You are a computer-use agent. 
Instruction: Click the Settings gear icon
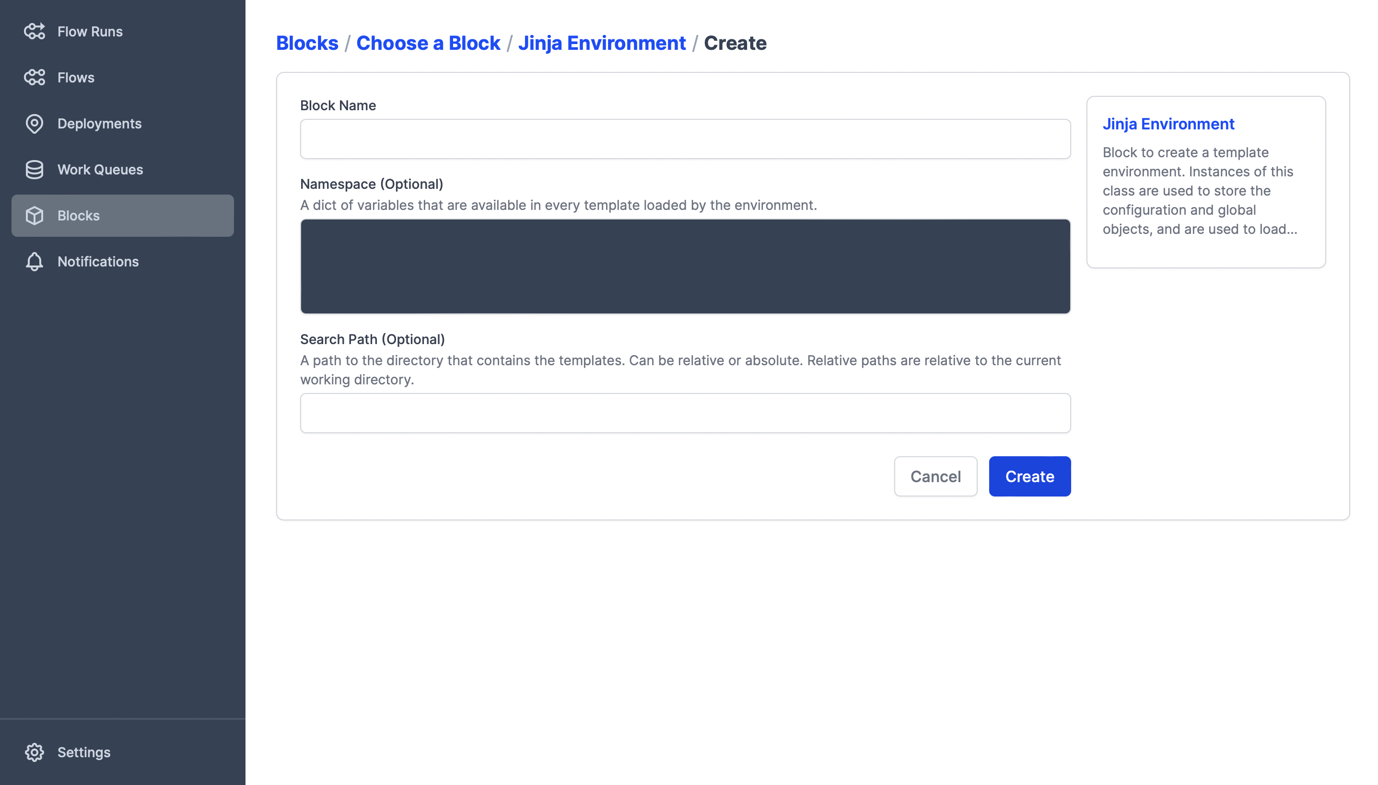point(35,752)
